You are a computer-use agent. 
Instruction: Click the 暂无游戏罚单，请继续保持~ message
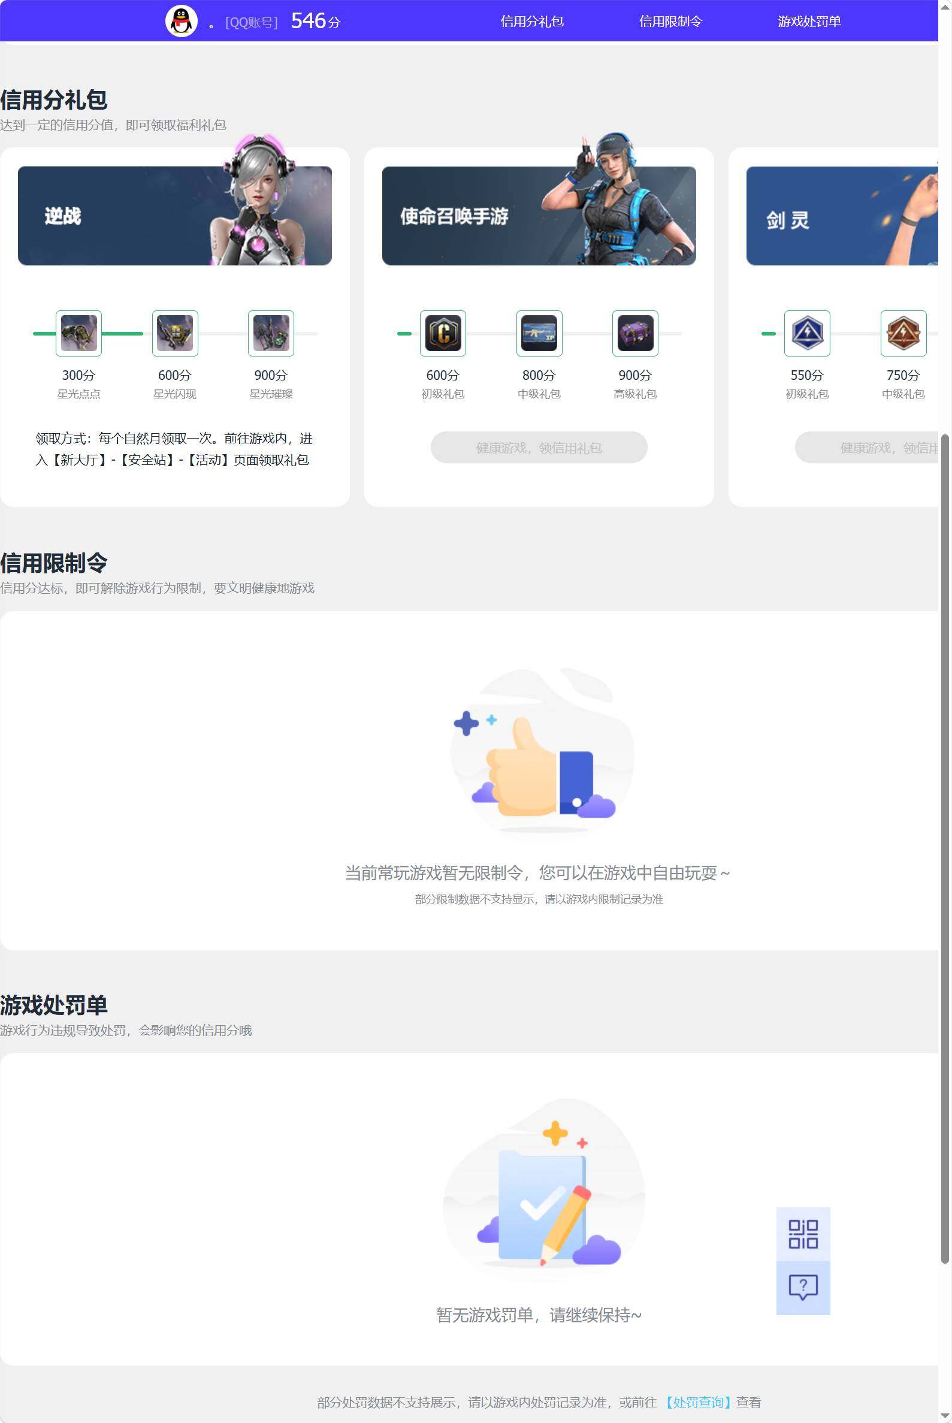539,1315
